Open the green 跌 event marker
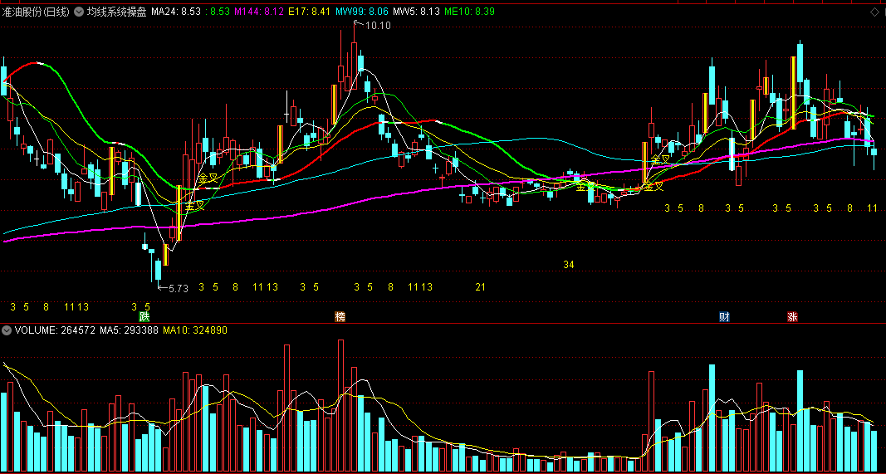The width and height of the screenshot is (886, 474). pos(144,317)
